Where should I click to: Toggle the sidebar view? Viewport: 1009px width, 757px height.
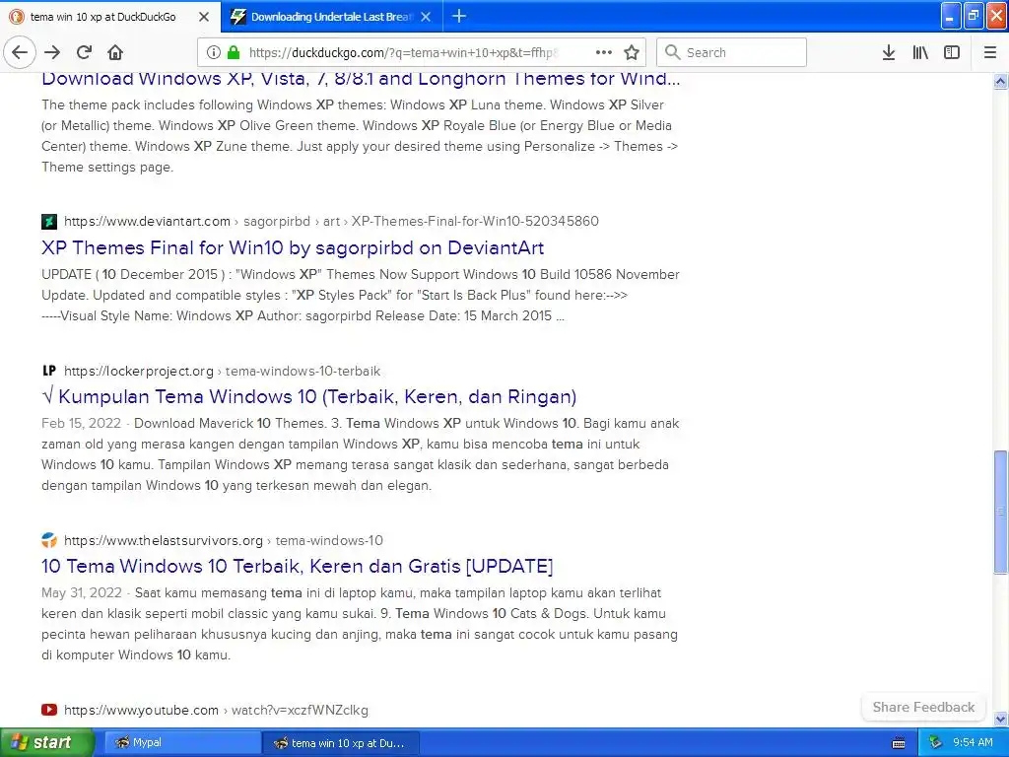click(952, 53)
